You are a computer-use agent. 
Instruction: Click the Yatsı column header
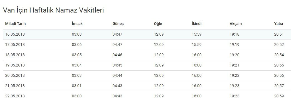click(x=278, y=24)
